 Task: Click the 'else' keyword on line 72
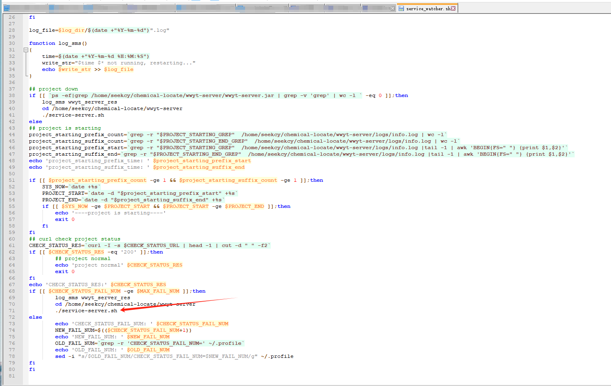pos(36,317)
